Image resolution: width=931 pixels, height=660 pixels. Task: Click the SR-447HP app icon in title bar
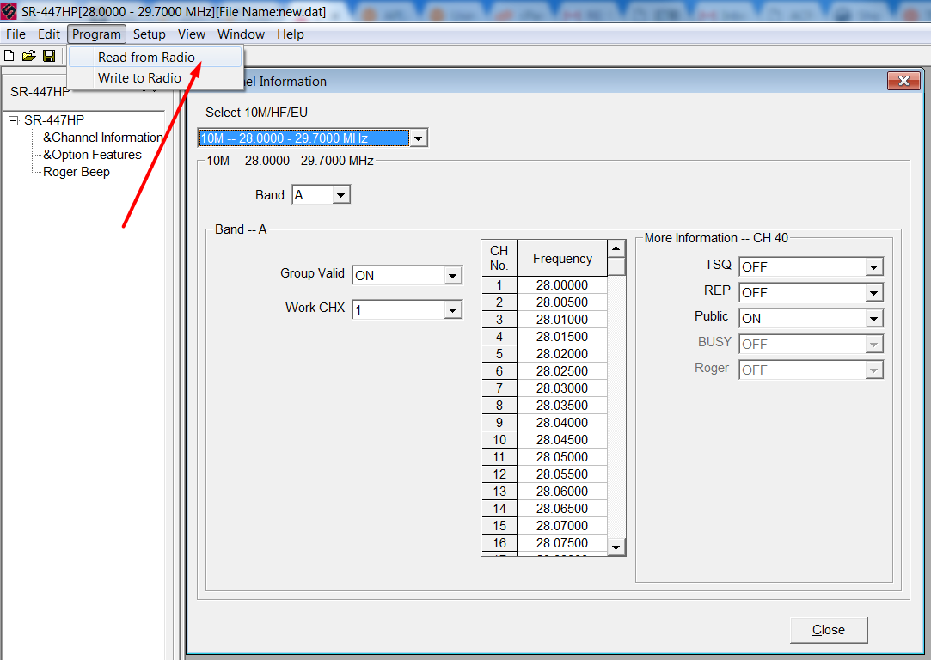pos(9,10)
